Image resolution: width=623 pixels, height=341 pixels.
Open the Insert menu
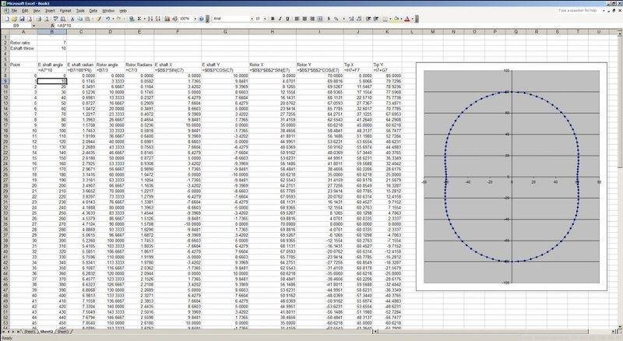pos(48,11)
